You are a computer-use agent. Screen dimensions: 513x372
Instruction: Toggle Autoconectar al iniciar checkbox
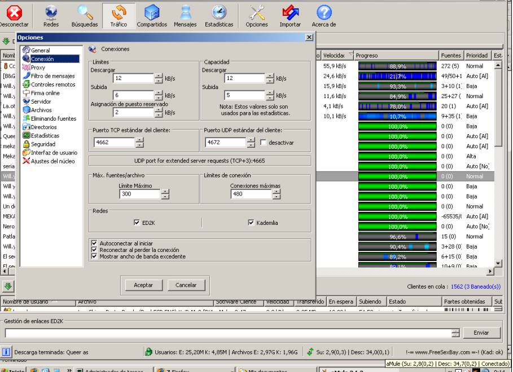point(94,243)
